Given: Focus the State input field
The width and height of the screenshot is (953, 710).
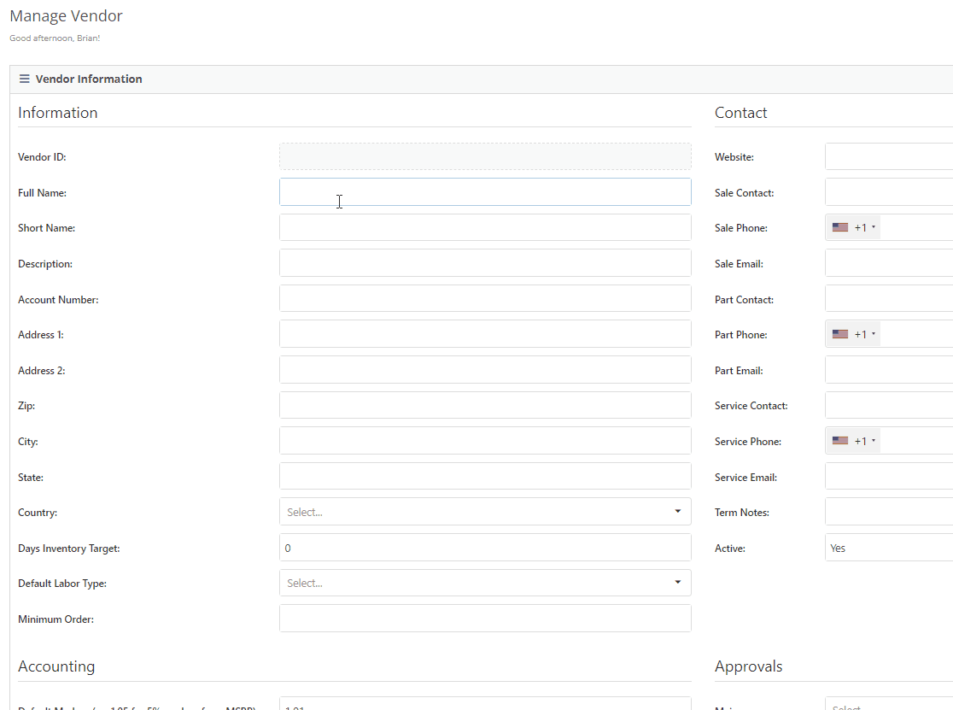Looking at the screenshot, I should (x=485, y=477).
